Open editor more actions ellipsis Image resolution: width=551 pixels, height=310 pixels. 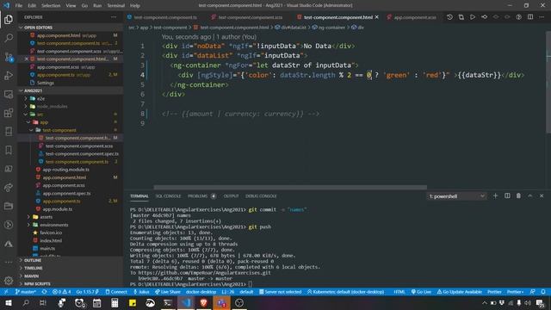click(542, 17)
